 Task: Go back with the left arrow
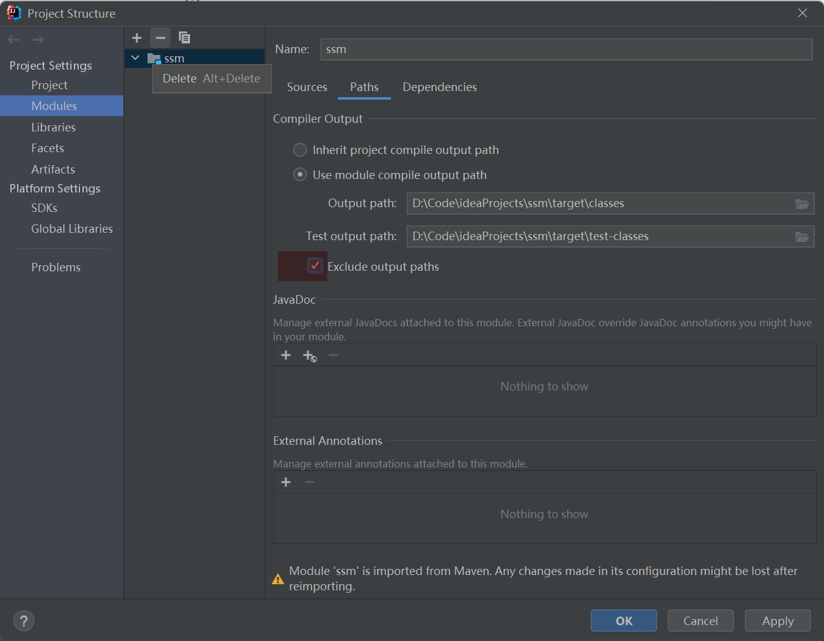click(x=14, y=40)
